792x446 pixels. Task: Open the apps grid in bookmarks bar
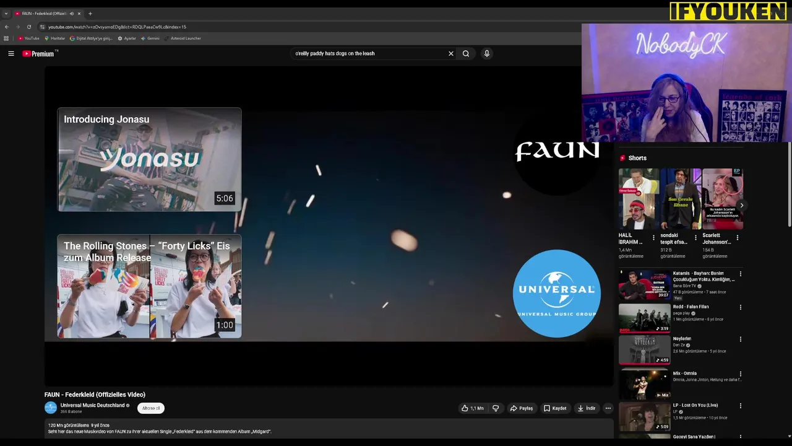click(7, 38)
